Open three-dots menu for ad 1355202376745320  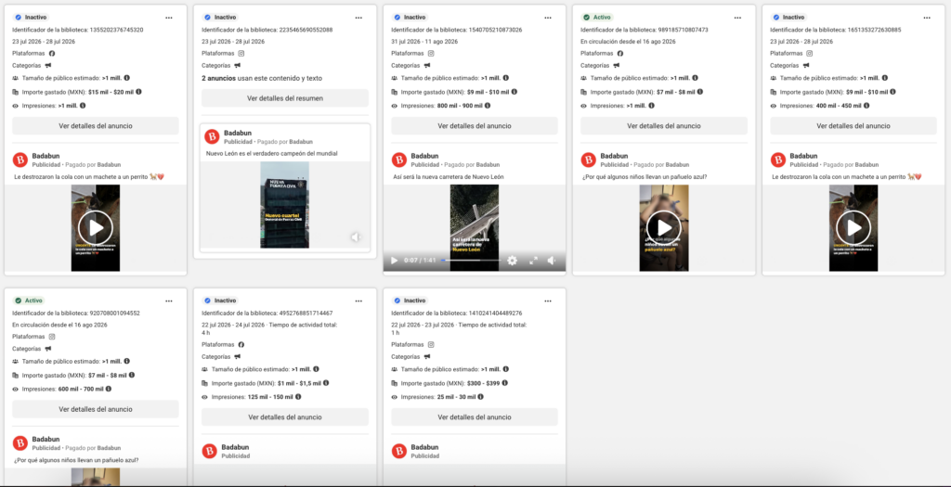(169, 18)
